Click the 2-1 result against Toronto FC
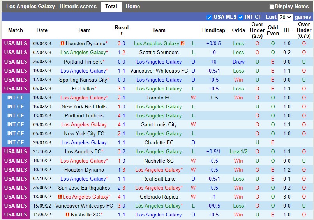The width and height of the screenshot is (314, 220). pos(122,98)
